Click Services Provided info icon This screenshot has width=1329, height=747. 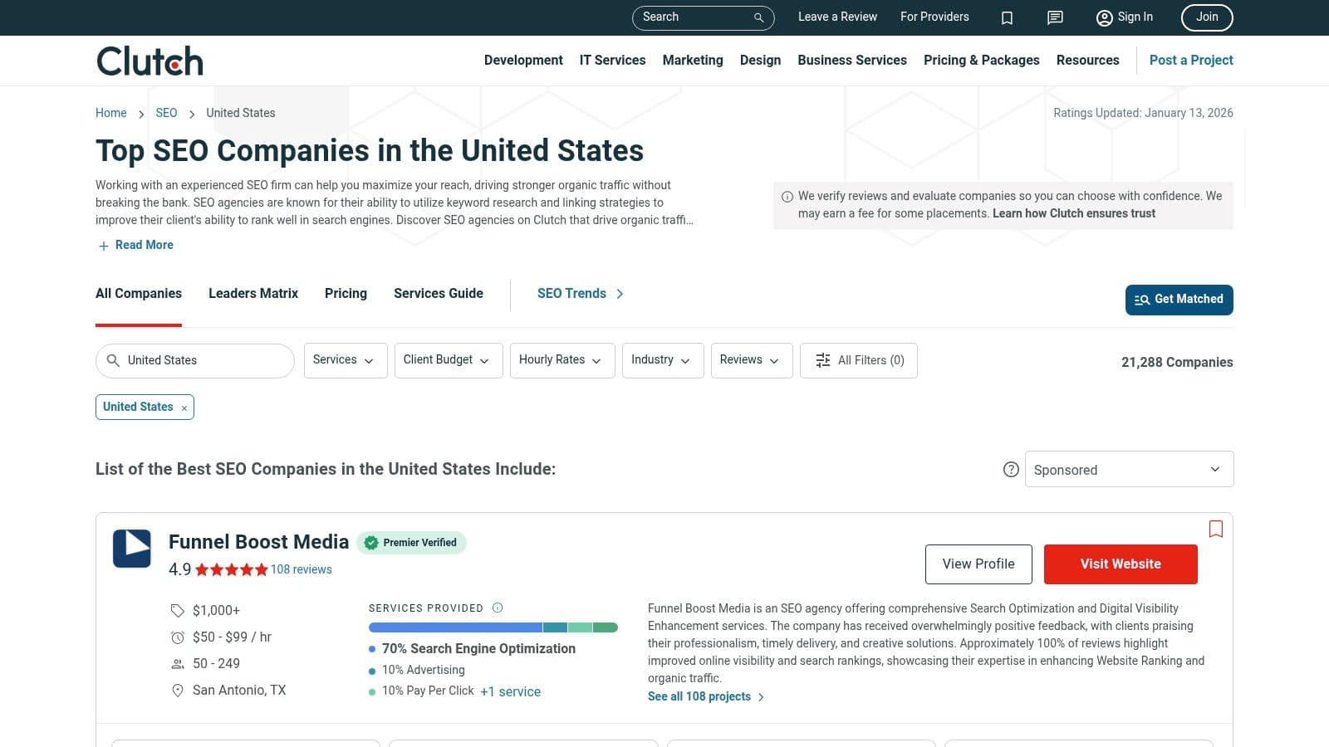(x=498, y=608)
